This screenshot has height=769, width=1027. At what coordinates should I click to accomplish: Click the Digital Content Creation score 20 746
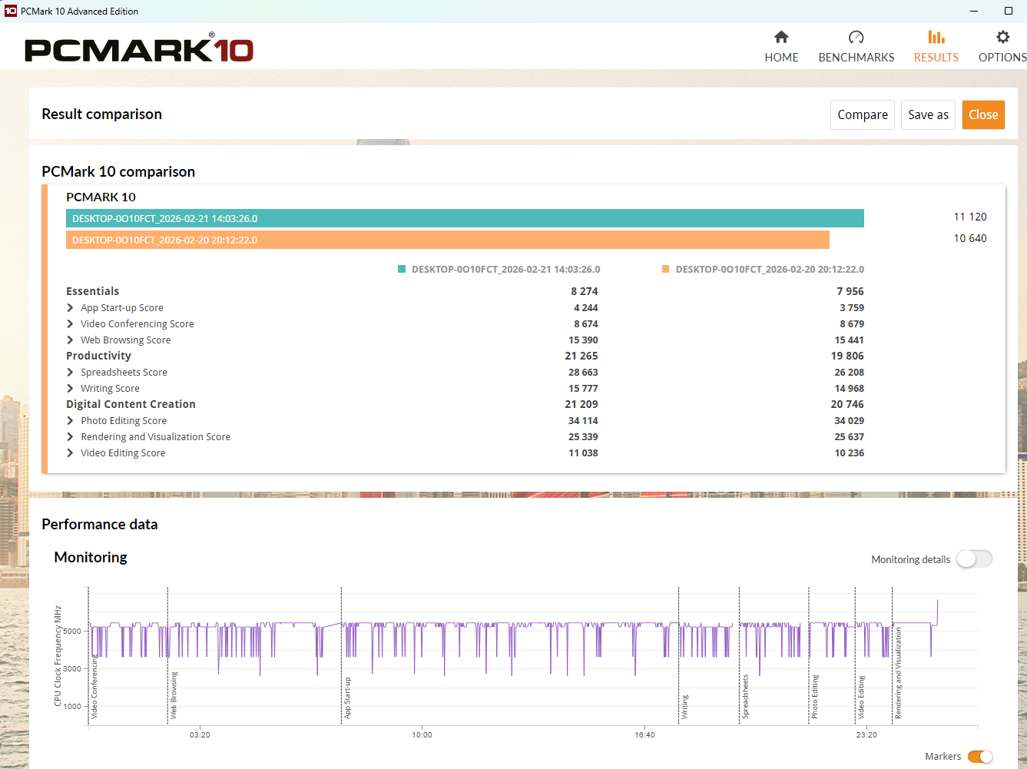point(847,404)
